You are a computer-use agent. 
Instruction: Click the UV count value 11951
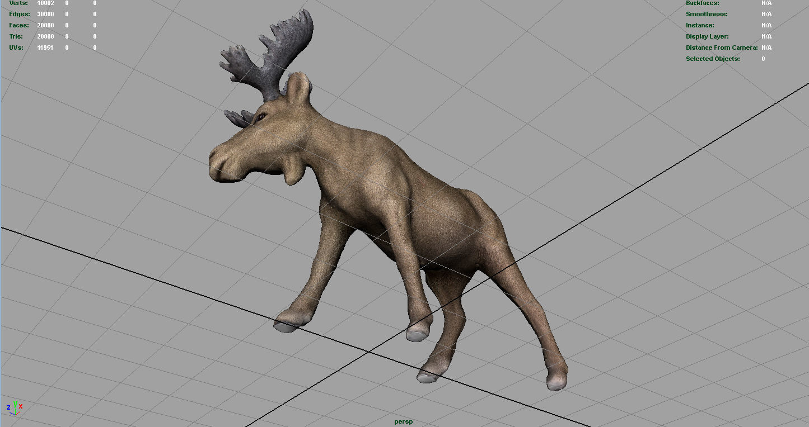click(x=45, y=48)
